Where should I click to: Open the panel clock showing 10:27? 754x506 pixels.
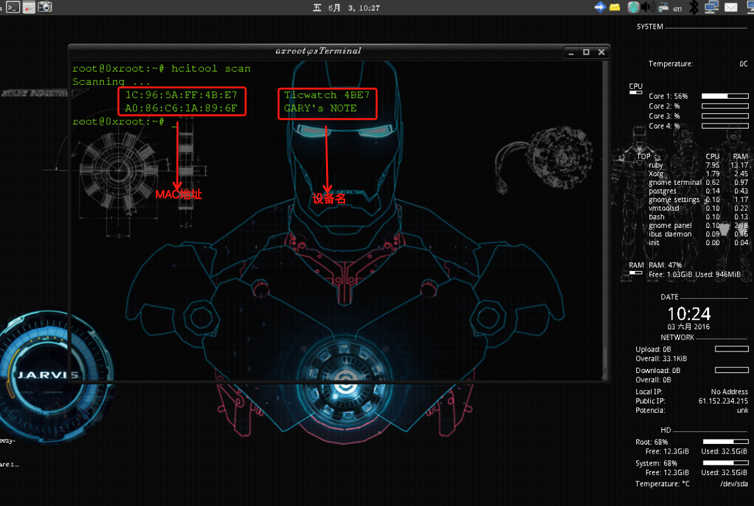[346, 8]
